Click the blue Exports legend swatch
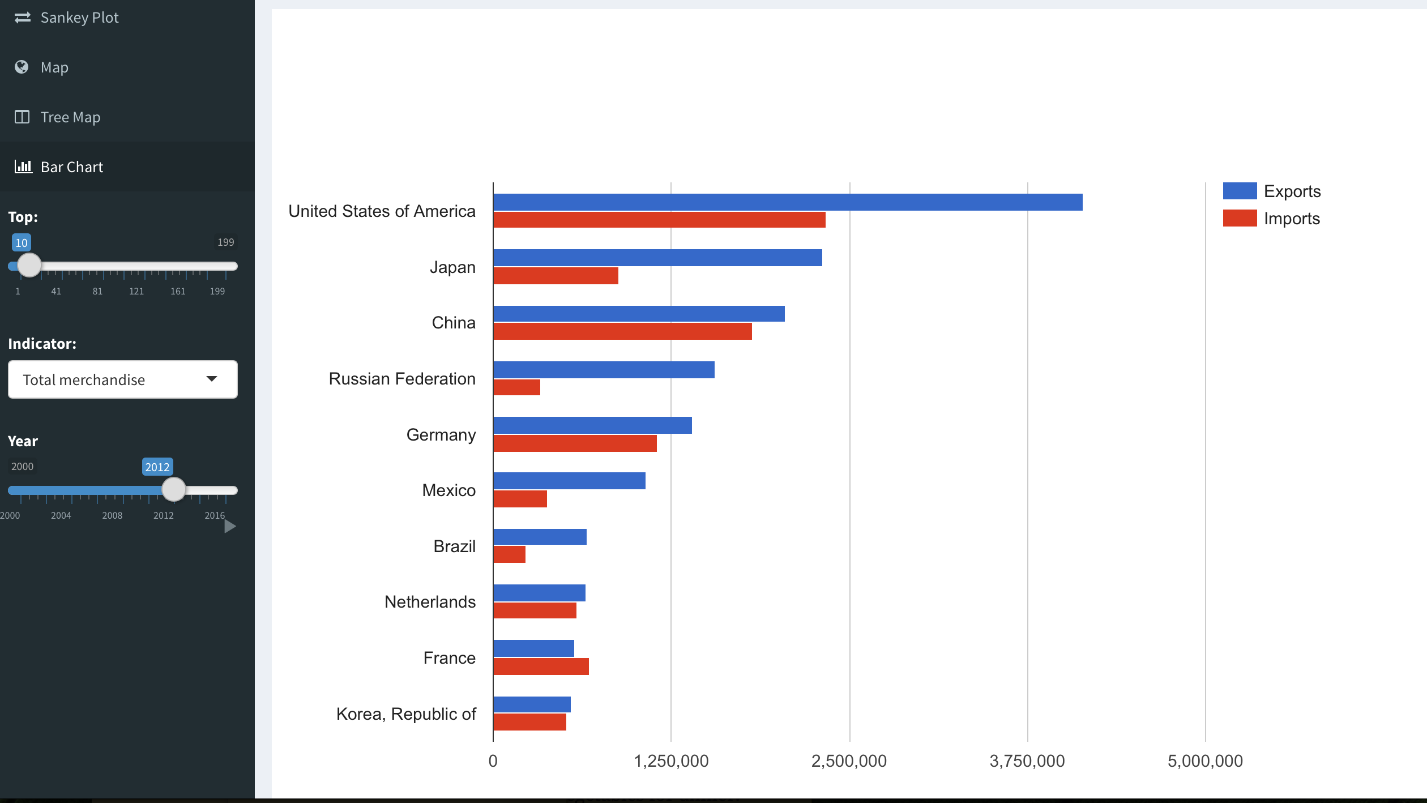The height and width of the screenshot is (803, 1427). point(1240,191)
